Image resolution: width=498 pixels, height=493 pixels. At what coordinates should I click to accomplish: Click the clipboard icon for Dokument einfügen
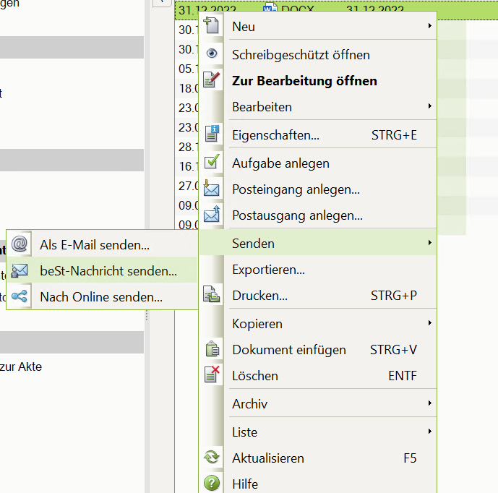(x=212, y=348)
